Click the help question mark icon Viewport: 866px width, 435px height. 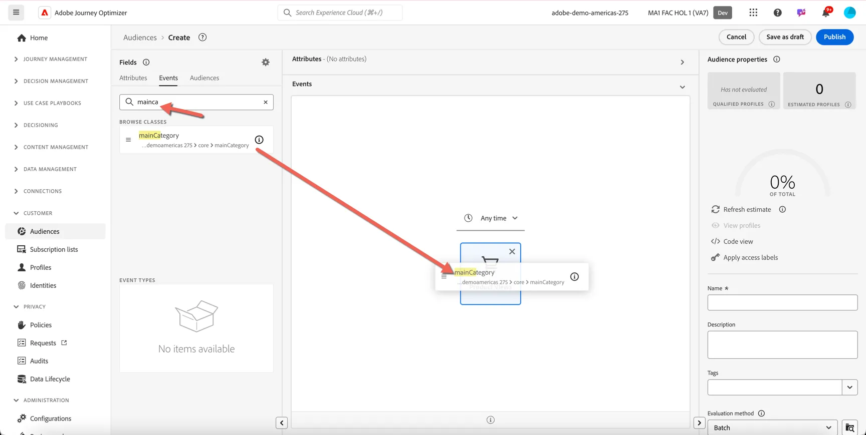tap(777, 13)
